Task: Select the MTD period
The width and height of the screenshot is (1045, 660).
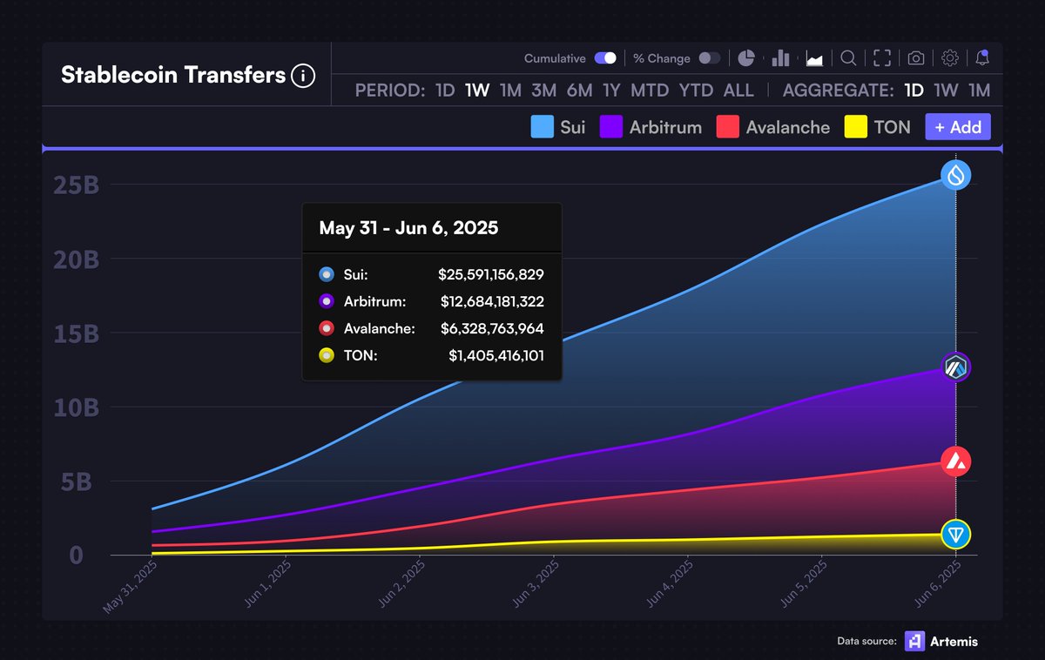Action: pos(650,91)
